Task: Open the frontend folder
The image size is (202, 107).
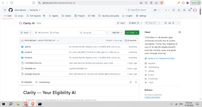Action: tap(28, 58)
